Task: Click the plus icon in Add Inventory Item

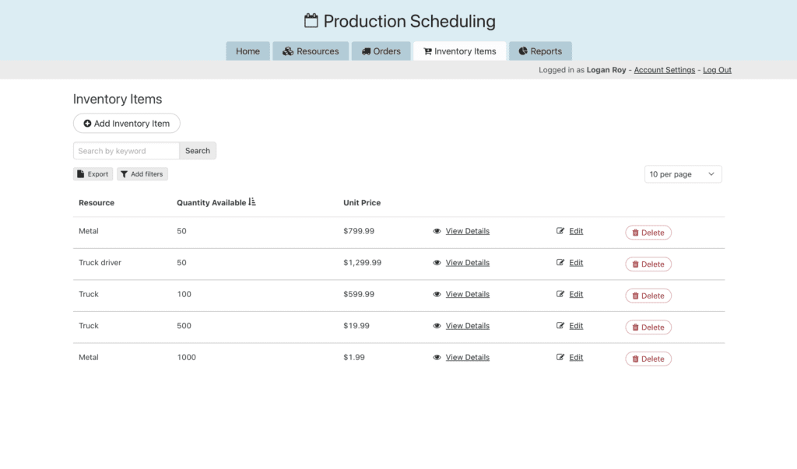Action: tap(87, 124)
